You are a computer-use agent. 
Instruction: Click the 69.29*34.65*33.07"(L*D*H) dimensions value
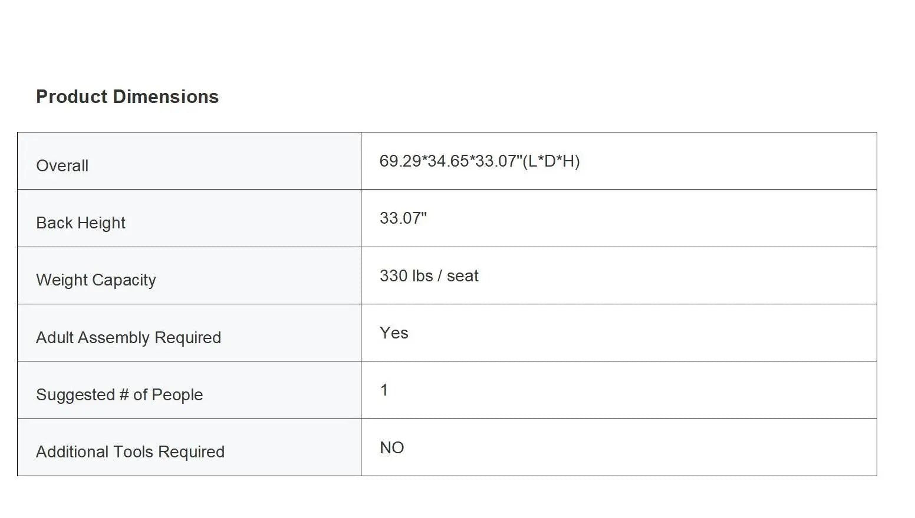point(479,161)
